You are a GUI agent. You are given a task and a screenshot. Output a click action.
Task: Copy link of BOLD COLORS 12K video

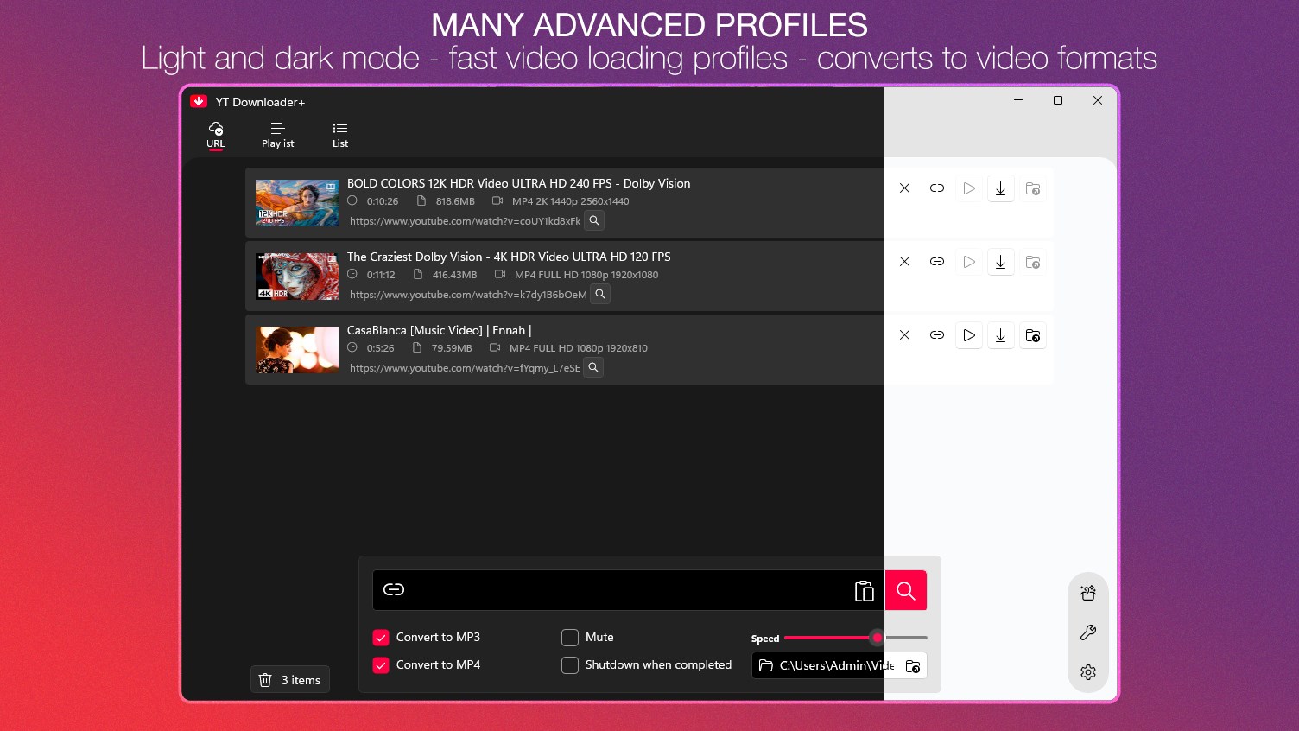[937, 188]
